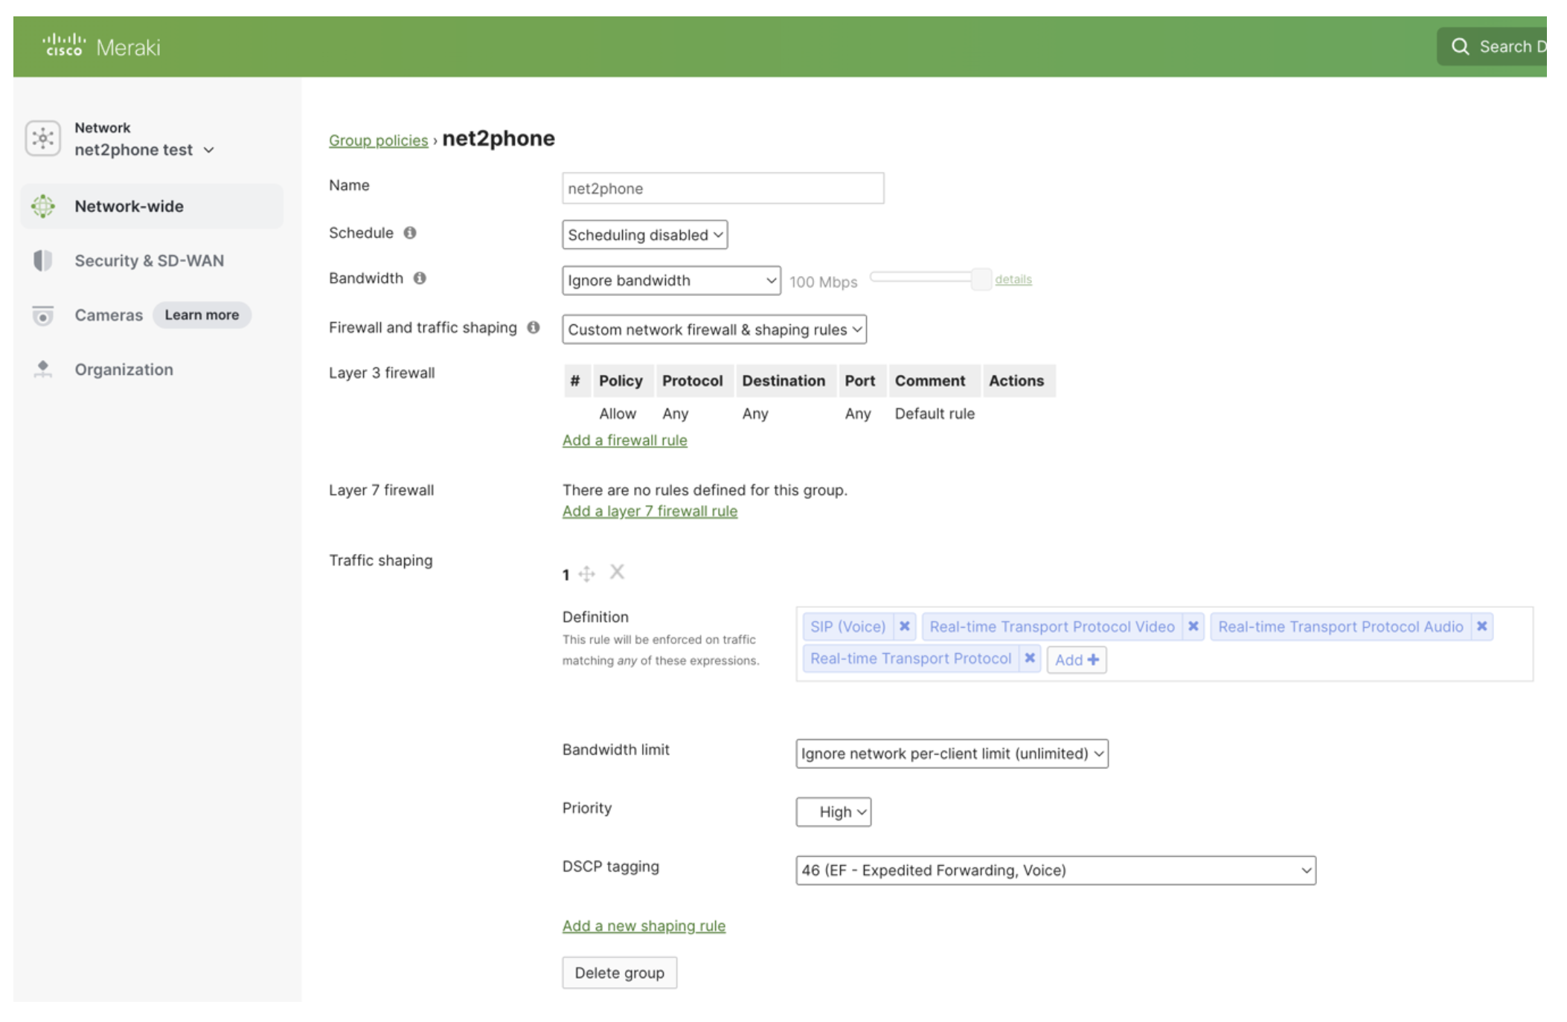1567x1022 pixels.
Task: Remove Real-time Transport Protocol Audio expression
Action: click(x=1481, y=626)
